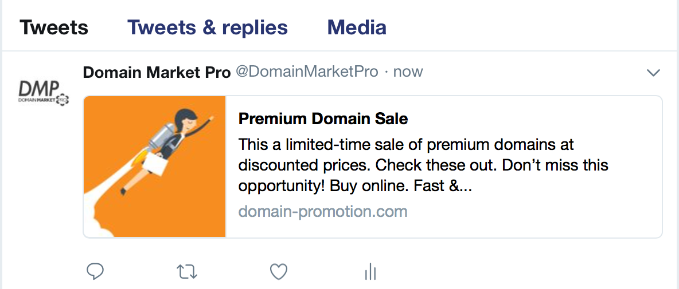
Task: Click the jetpack woman illustration
Action: click(x=172, y=143)
